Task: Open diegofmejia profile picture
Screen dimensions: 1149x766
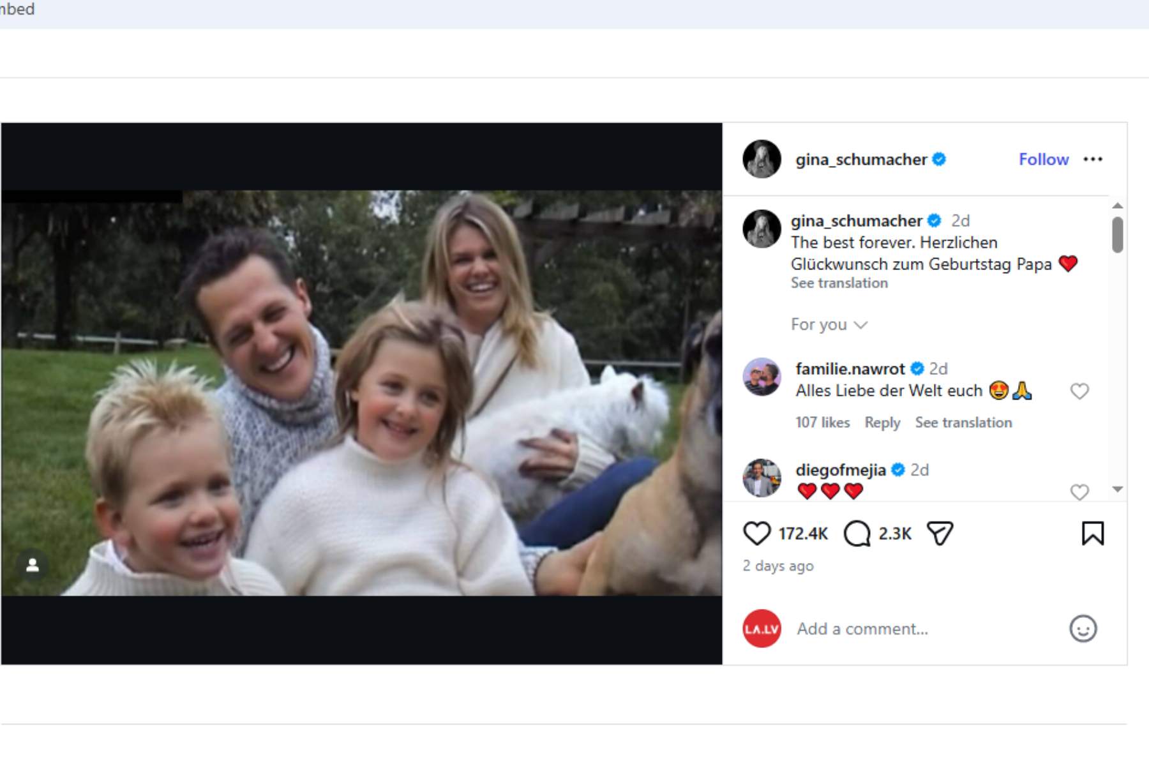Action: [762, 477]
